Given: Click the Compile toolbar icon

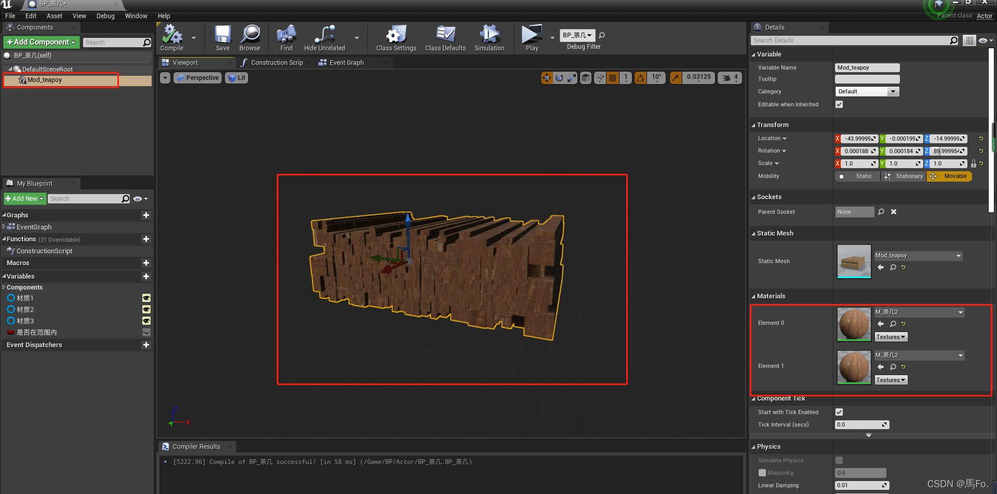Looking at the screenshot, I should [x=172, y=35].
